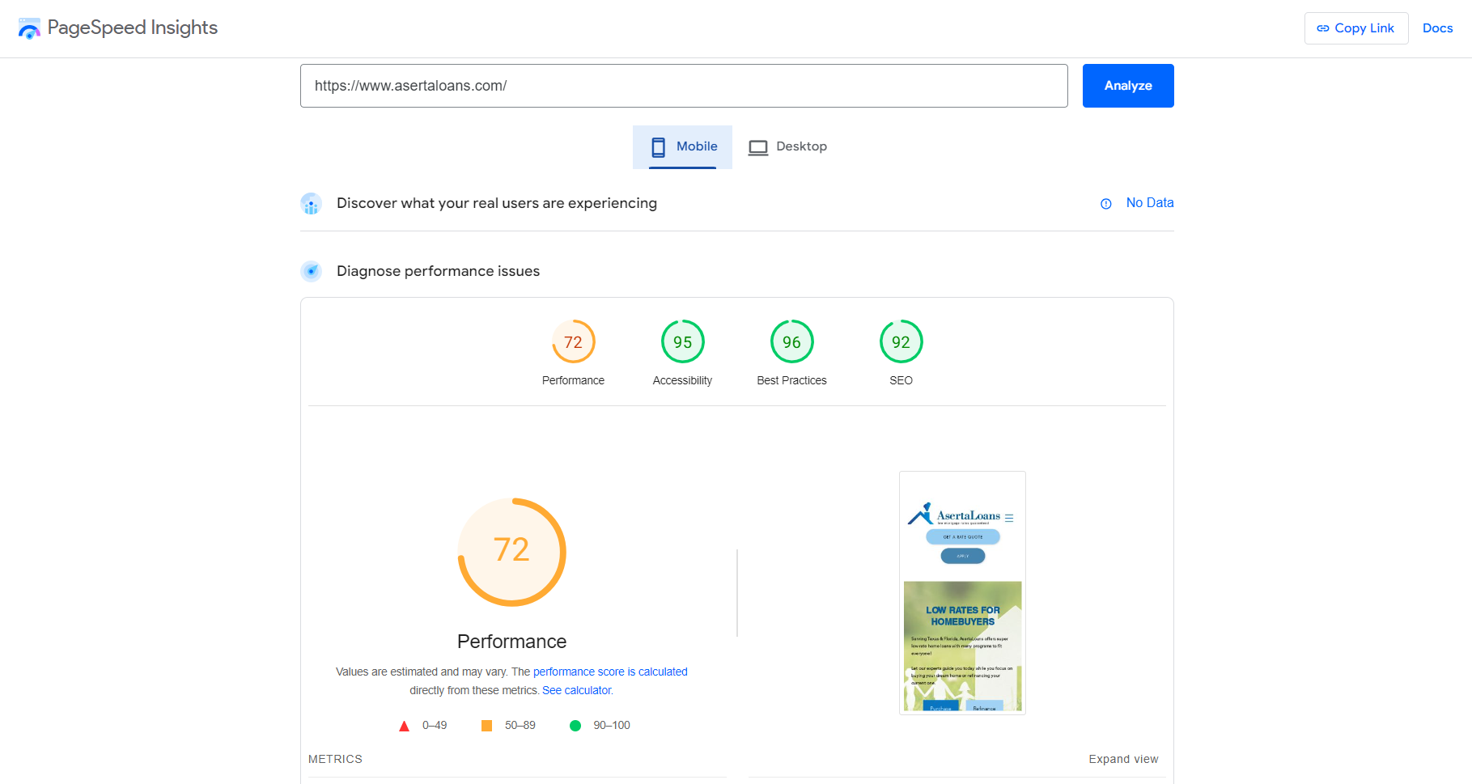The width and height of the screenshot is (1472, 784).
Task: Open the PageSpeed Insights title link
Action: coord(133,28)
